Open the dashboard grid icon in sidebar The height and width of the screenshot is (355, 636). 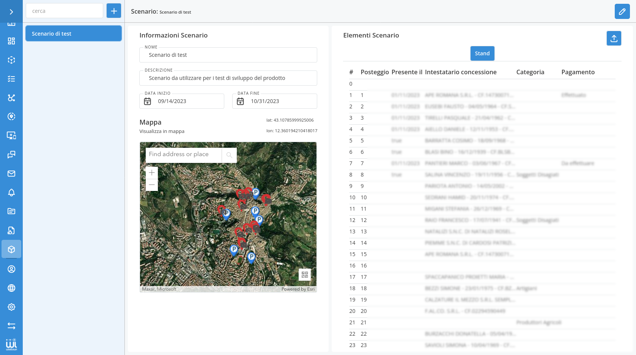11,41
